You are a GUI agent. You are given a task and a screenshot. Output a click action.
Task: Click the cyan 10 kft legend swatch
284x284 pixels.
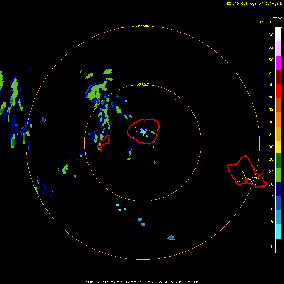(x=279, y=231)
